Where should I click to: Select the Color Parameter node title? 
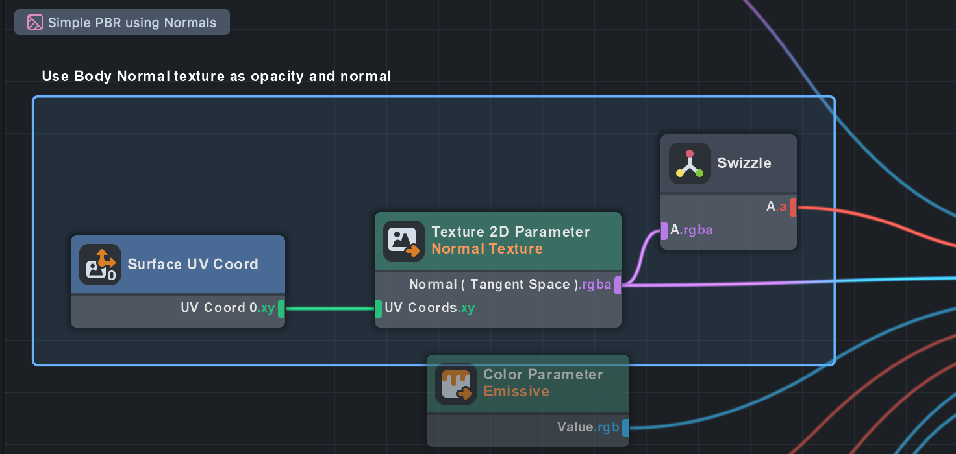click(543, 375)
